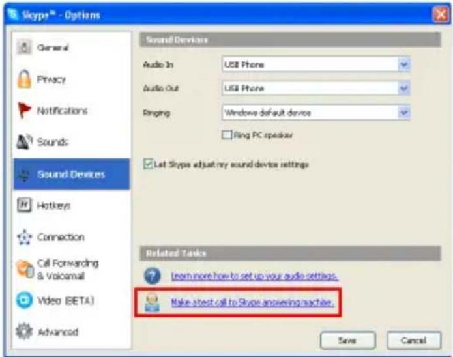Click the Notifications red flag icon

click(24, 110)
